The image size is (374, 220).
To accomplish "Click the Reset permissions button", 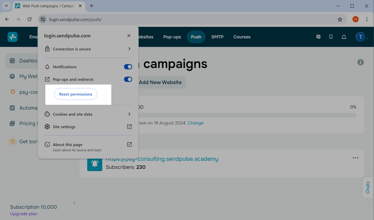I will coord(76,94).
